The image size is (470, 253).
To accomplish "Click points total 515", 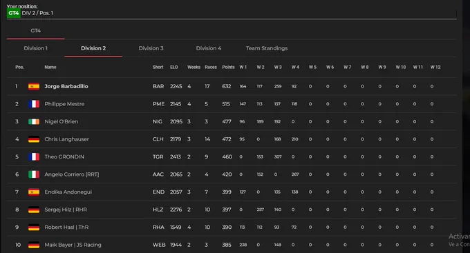I will click(226, 104).
